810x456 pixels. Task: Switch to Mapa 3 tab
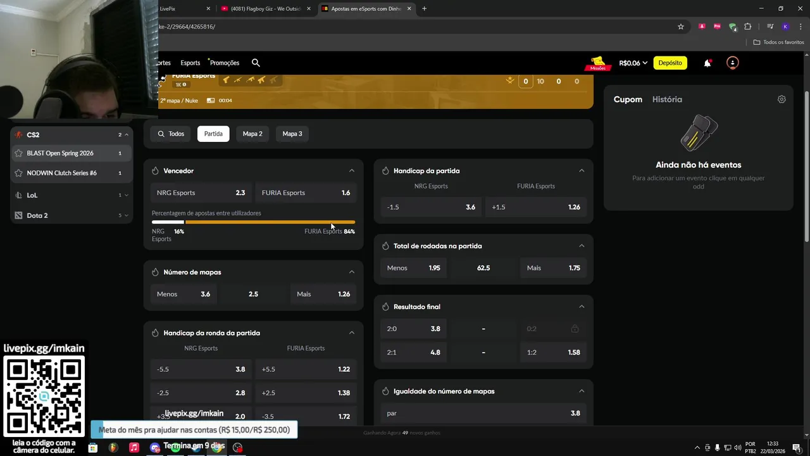[292, 134]
